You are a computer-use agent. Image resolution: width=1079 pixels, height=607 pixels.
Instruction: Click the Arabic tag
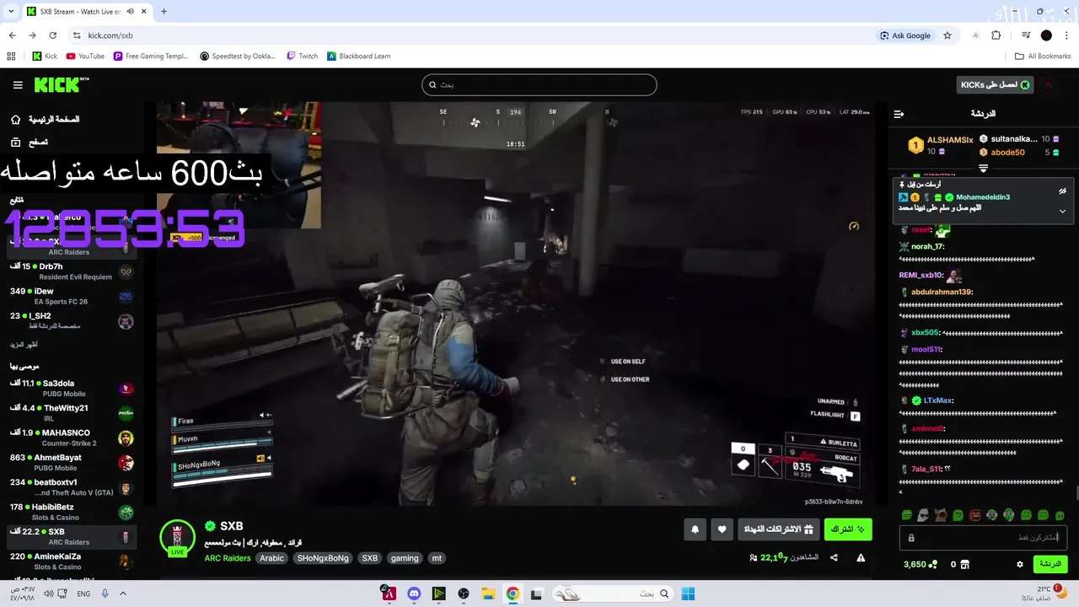271,558
